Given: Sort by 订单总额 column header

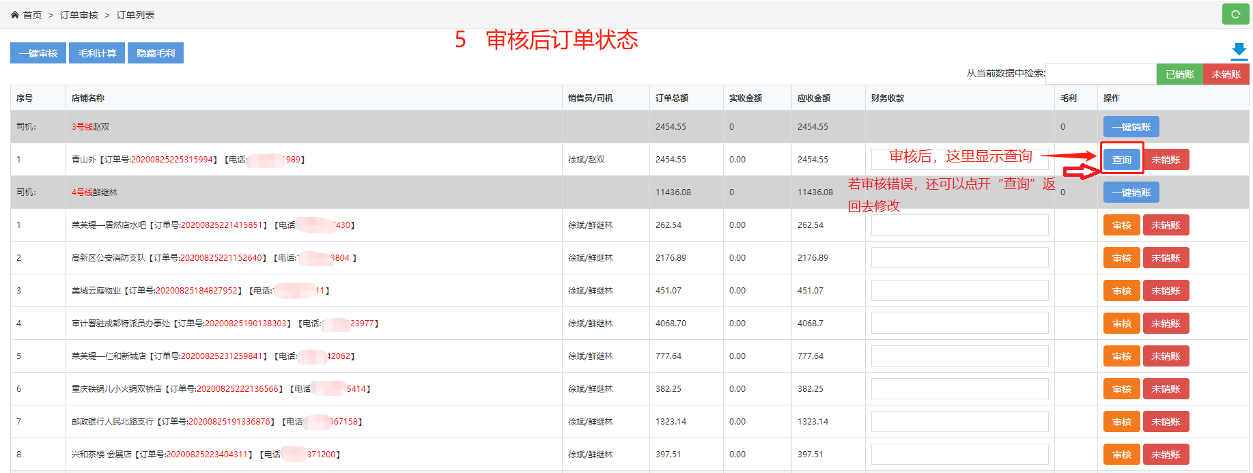Looking at the screenshot, I should click(x=671, y=98).
